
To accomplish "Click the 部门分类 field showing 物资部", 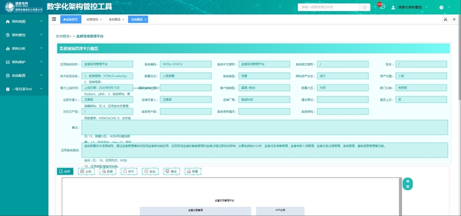I will (421, 88).
